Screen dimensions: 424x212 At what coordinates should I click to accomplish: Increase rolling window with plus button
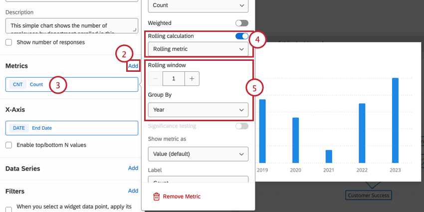(192, 78)
